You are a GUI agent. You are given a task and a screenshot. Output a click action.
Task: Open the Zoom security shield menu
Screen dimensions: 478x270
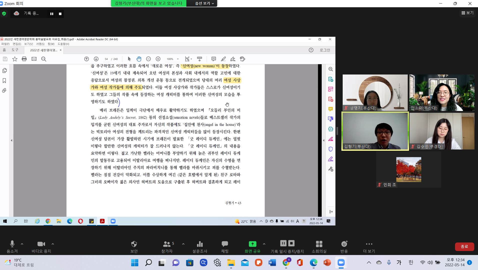tap(134, 246)
